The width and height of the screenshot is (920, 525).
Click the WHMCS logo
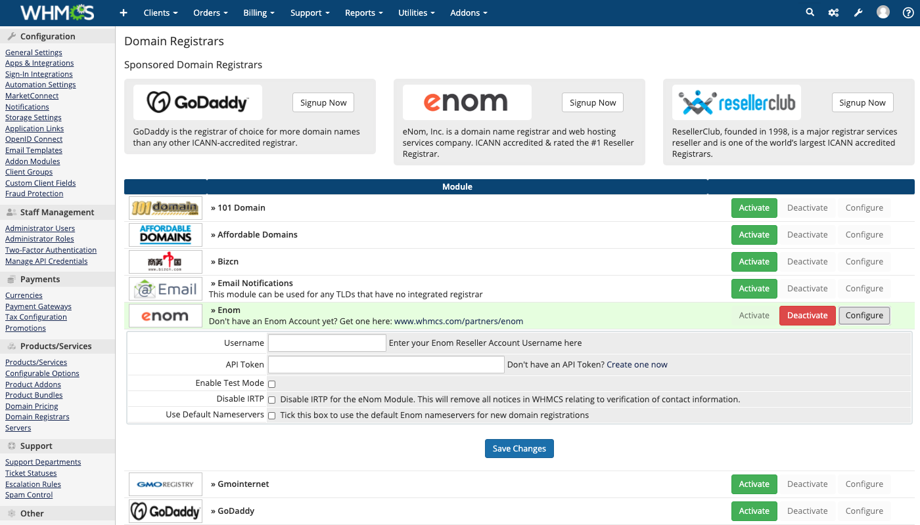(57, 12)
